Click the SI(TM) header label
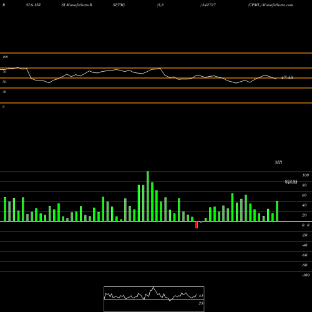Screen dimensions: 312x312 119,5
